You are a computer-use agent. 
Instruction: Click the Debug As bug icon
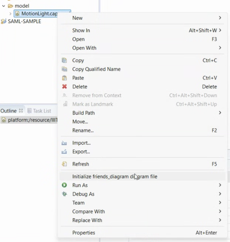coord(64,194)
